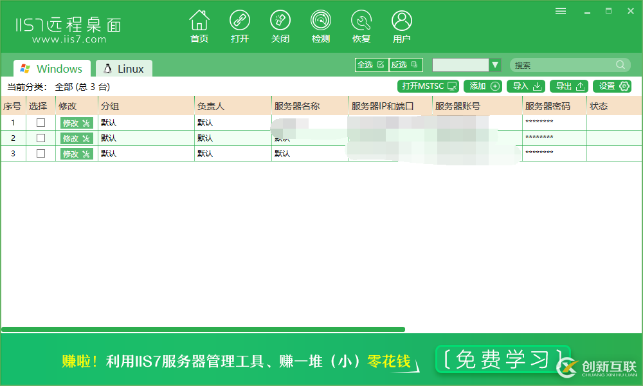Tick the checkbox for server row 1
This screenshot has height=386, width=643.
tap(41, 122)
